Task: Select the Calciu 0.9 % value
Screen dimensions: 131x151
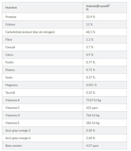Action: coord(90,55)
